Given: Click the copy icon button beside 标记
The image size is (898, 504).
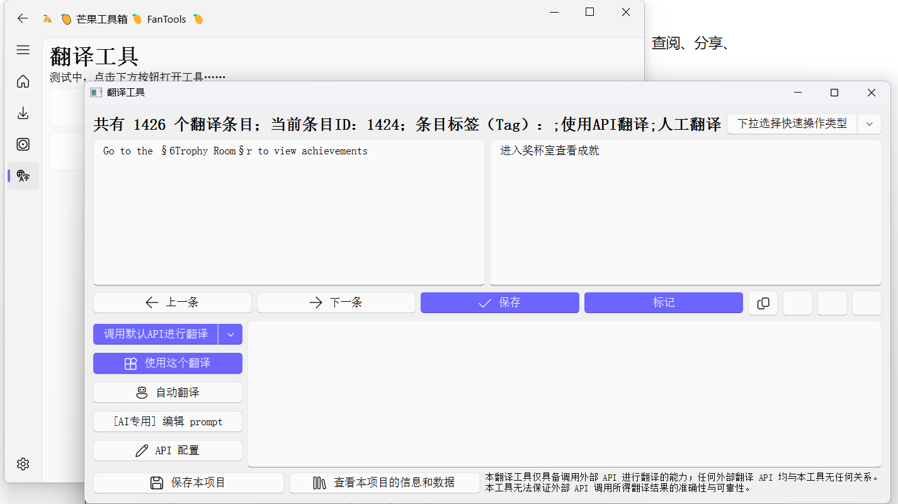Looking at the screenshot, I should pyautogui.click(x=763, y=303).
